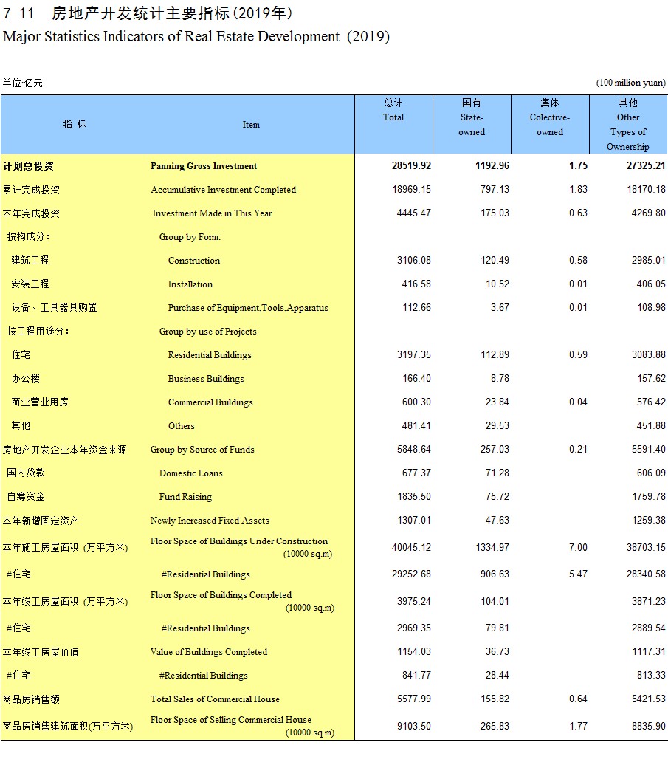Click 'Value of Buildings Completed' label

point(209,652)
